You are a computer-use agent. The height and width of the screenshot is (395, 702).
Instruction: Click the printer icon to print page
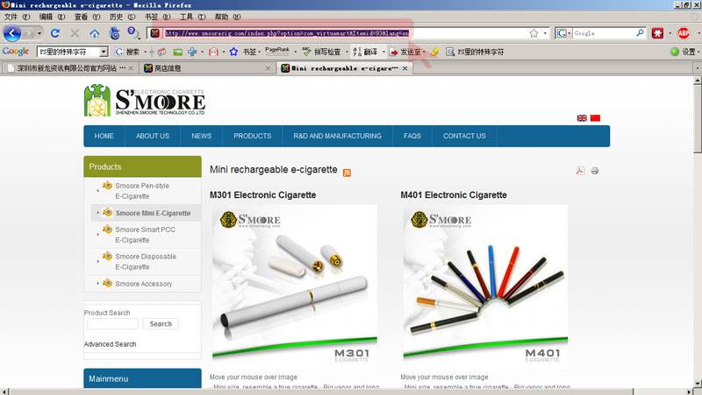point(595,171)
